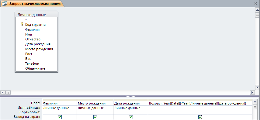Select the Фамилия field in table list
This screenshot has width=260, height=120.
tap(32, 29)
